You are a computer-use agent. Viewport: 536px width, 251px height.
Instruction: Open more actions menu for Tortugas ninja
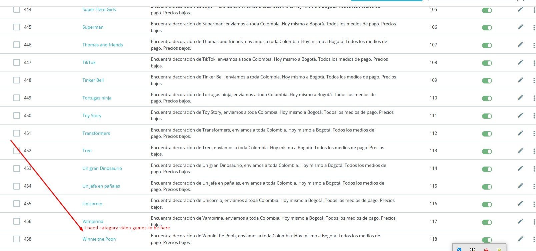click(534, 98)
